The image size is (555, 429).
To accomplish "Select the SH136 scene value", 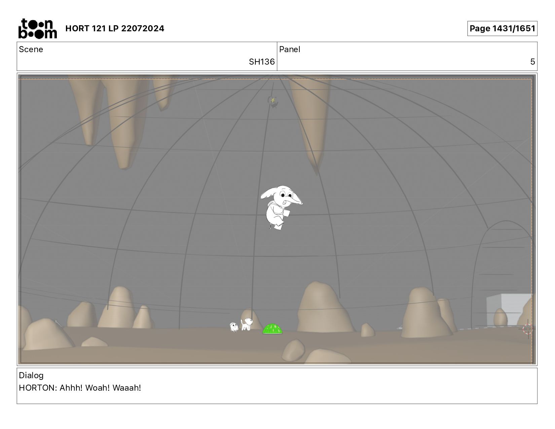I will tap(262, 62).
